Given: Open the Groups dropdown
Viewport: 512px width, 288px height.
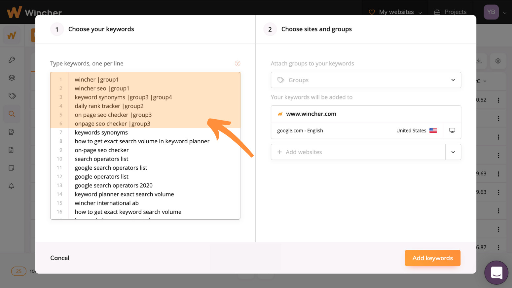Looking at the screenshot, I should tap(366, 80).
